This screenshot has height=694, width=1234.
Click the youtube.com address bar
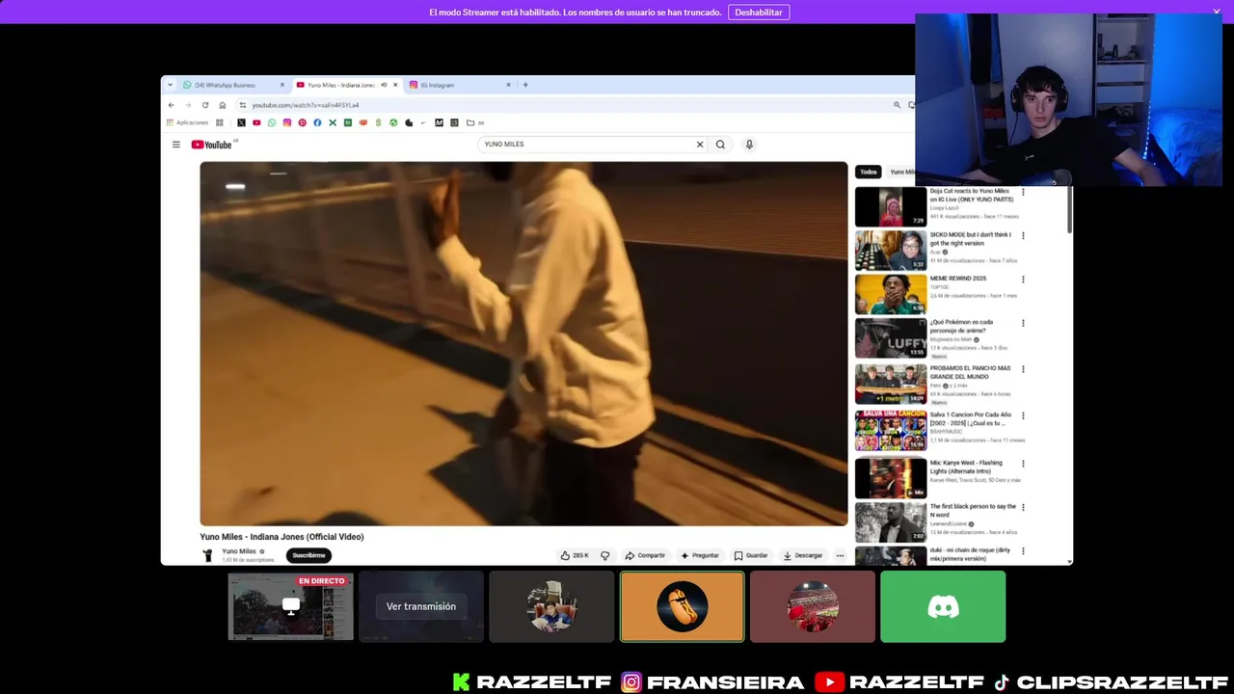click(569, 105)
